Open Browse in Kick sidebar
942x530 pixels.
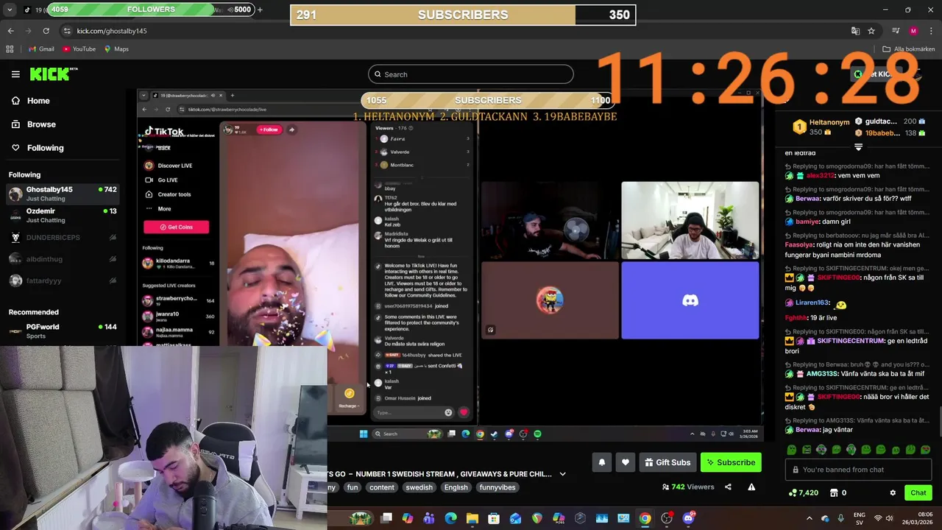click(x=41, y=124)
